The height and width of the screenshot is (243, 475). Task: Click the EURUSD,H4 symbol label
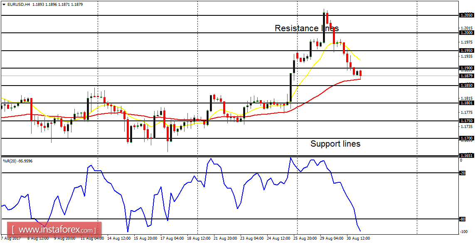click(x=20, y=4)
